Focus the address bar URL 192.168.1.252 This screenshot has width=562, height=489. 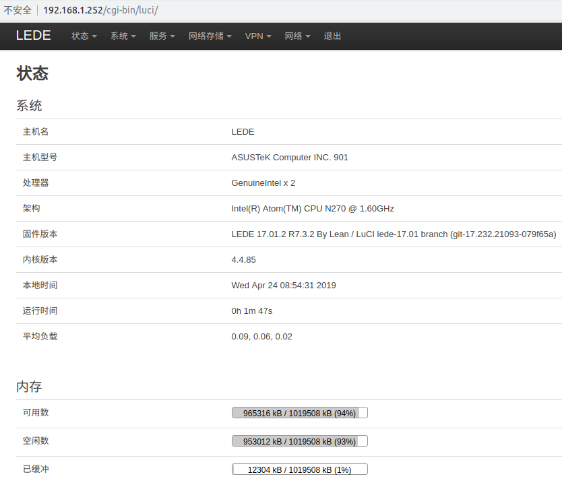tap(101, 11)
